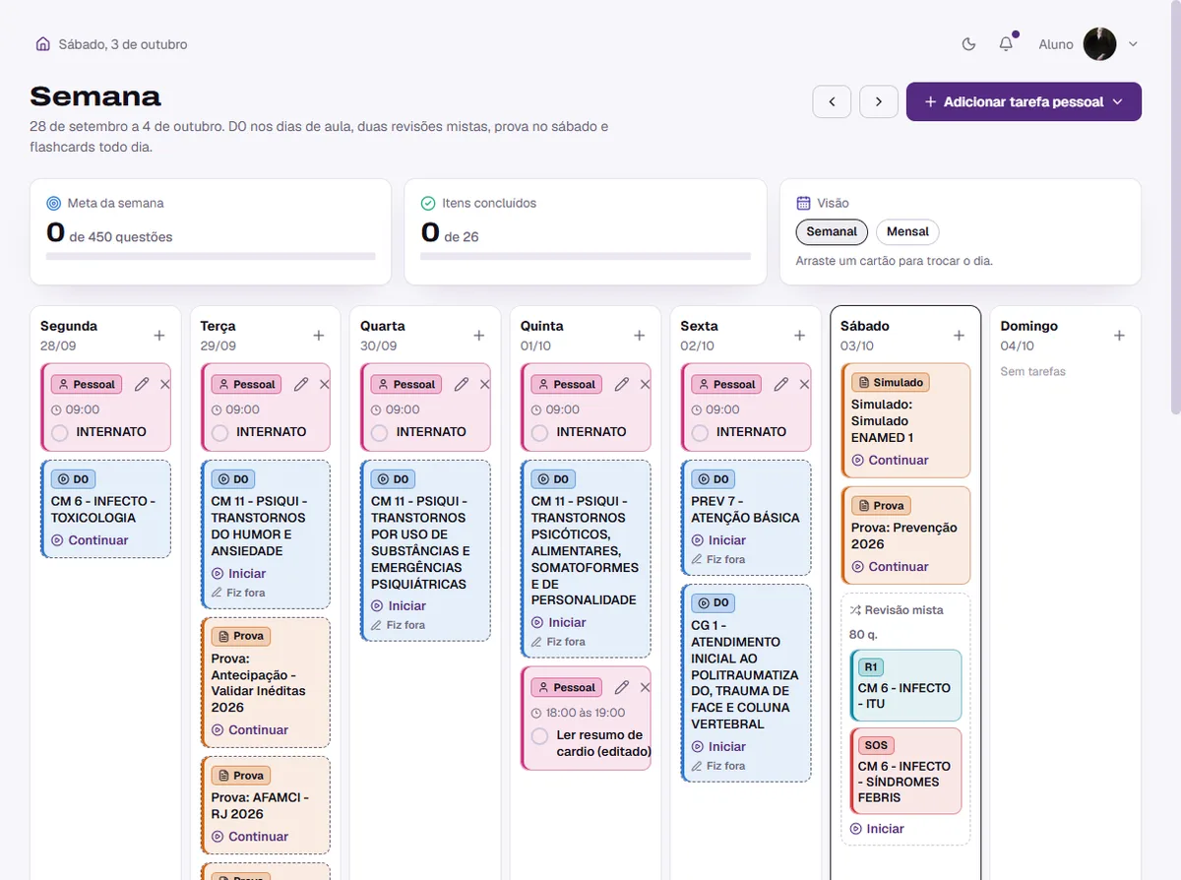Open 'Adicionar tarefa pessoal' dropdown
Viewport: 1181px width, 880px height.
(1024, 101)
